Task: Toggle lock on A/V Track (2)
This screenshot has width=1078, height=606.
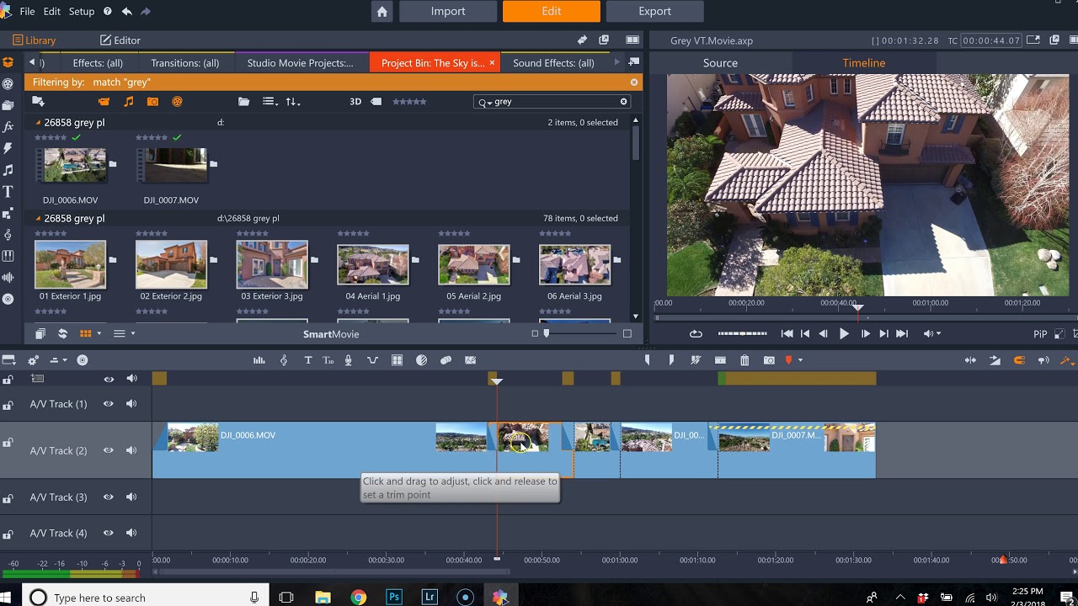Action: coord(8,444)
